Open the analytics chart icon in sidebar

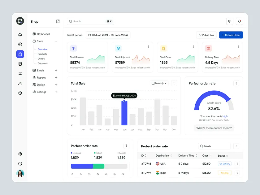(x=20, y=44)
